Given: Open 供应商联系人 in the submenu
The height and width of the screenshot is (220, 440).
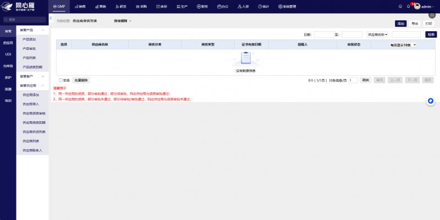Looking at the screenshot, I should coord(32,150).
